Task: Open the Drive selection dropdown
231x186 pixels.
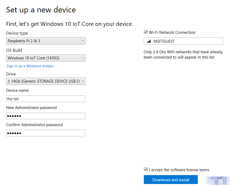Action: [x=46, y=81]
